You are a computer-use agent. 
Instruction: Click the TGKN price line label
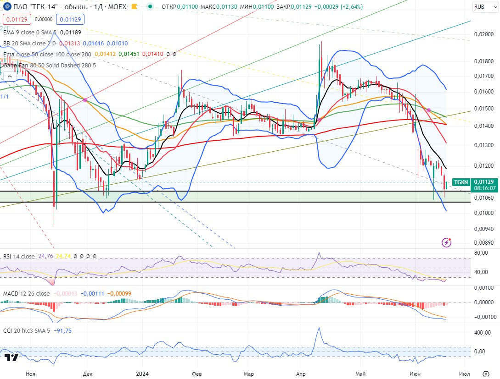[461, 182]
